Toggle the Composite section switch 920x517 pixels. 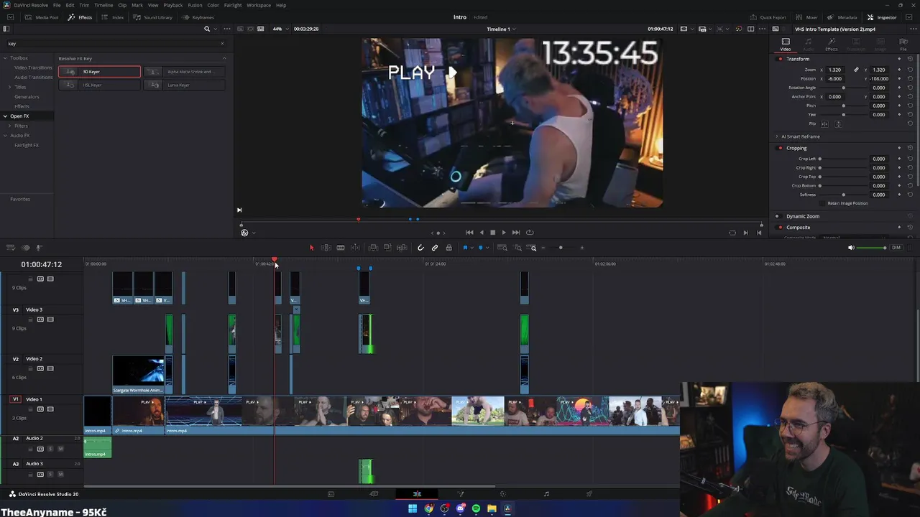click(x=780, y=228)
